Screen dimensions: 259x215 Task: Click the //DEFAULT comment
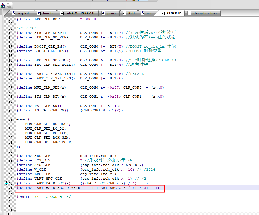tap(136, 74)
